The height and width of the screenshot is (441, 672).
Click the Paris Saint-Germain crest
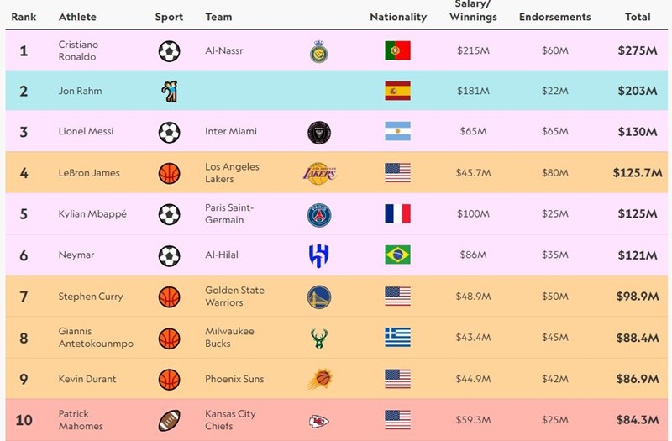click(319, 214)
